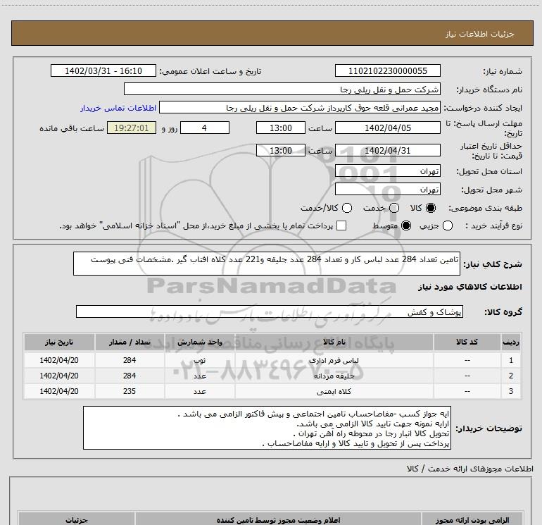Select the متوسط purchase type radio
The width and height of the screenshot is (542, 525).
406,226
